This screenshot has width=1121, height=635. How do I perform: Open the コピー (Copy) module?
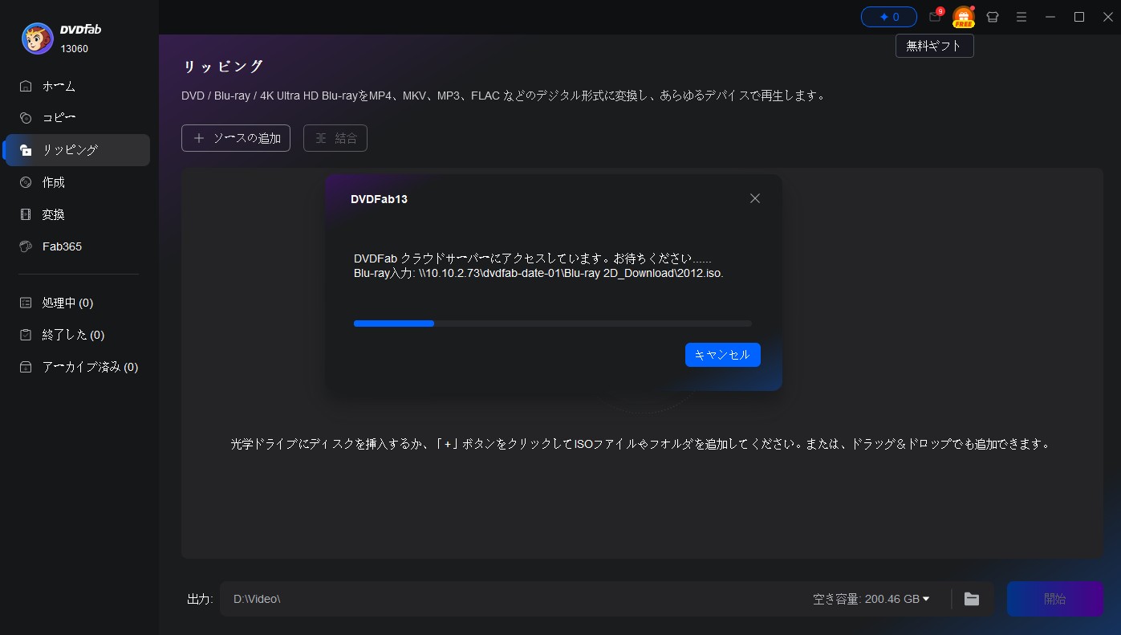click(78, 118)
